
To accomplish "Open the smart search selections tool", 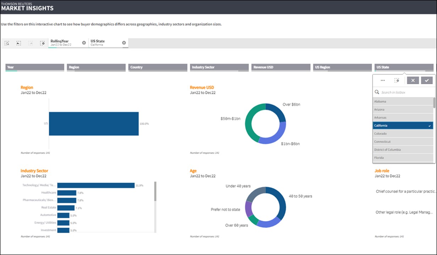I will point(7,43).
